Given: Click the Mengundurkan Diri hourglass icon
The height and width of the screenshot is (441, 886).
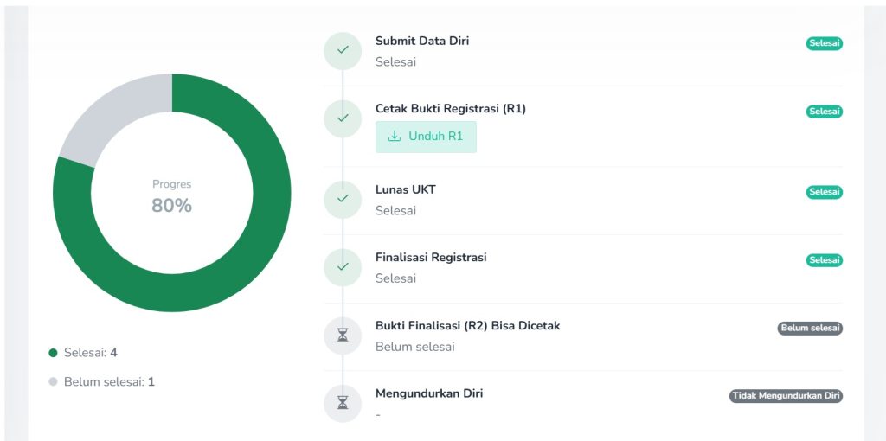Looking at the screenshot, I should [x=343, y=403].
